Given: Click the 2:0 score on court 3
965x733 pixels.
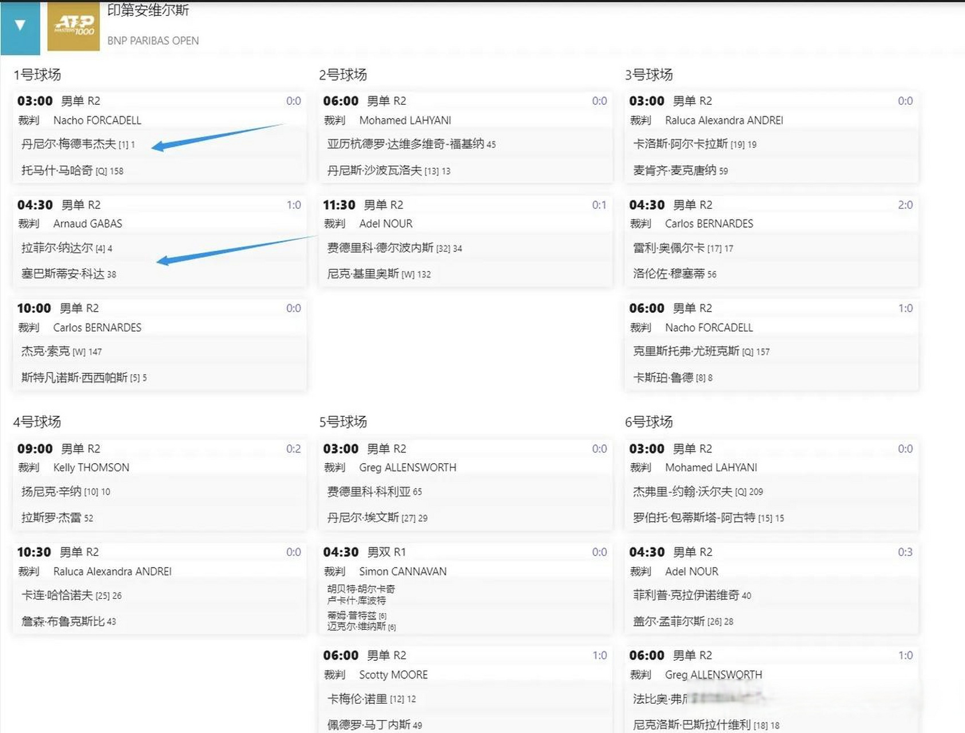Looking at the screenshot, I should pos(905,205).
